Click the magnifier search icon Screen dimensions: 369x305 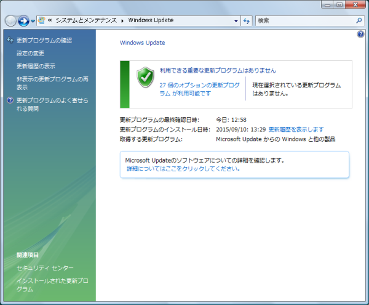tap(359, 21)
